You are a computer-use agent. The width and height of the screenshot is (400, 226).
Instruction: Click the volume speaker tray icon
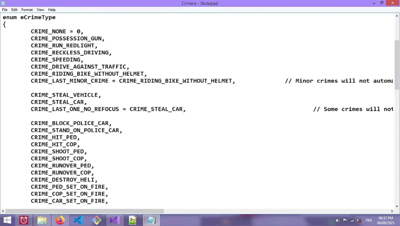[x=337, y=221]
